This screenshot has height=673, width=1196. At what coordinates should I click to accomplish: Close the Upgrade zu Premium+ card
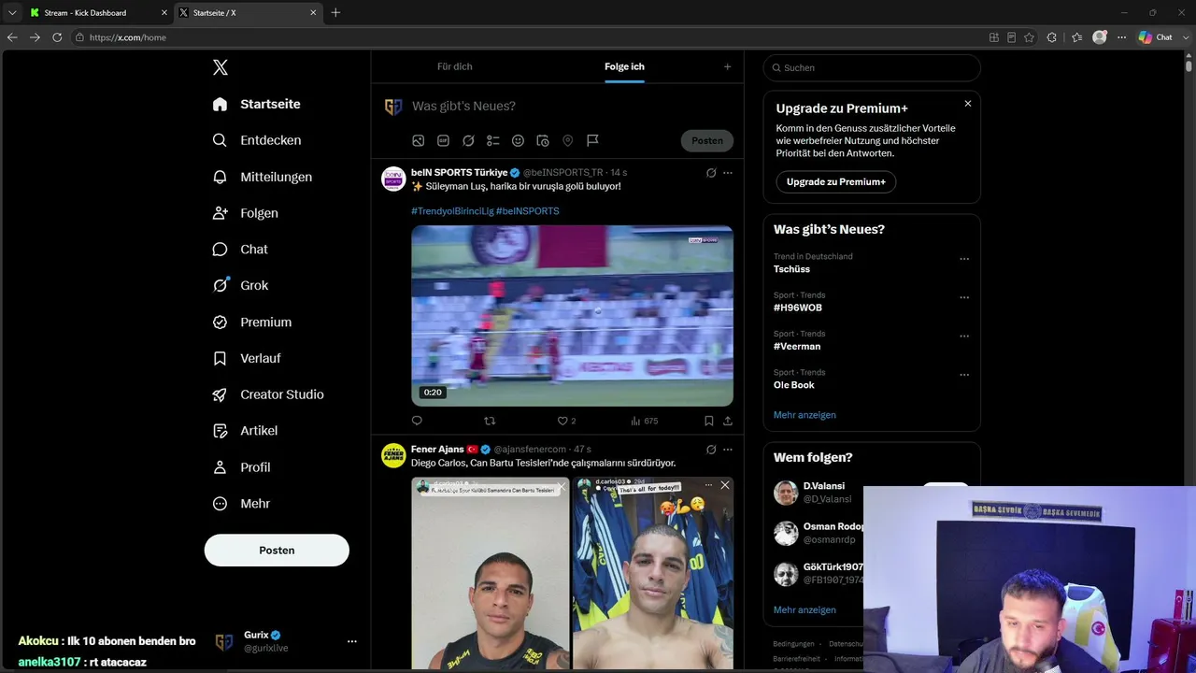(x=968, y=104)
